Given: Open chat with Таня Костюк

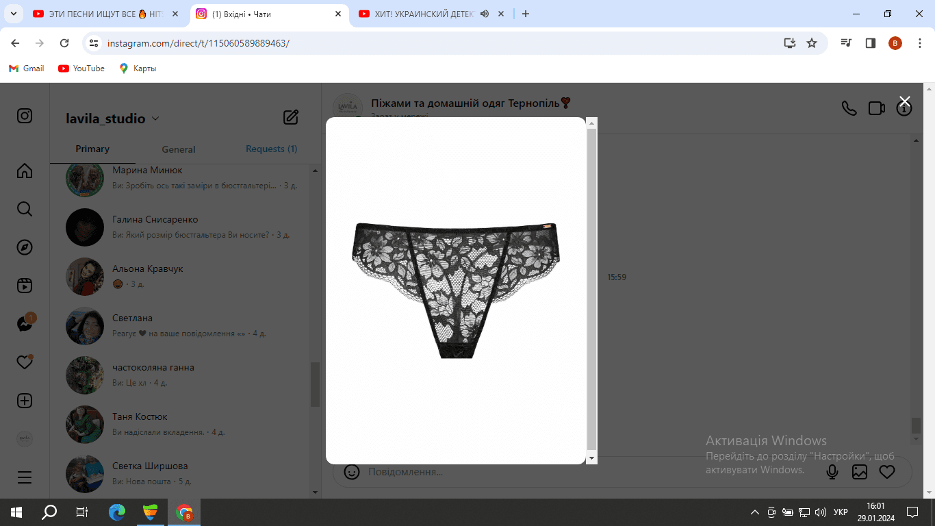Looking at the screenshot, I should tap(181, 425).
